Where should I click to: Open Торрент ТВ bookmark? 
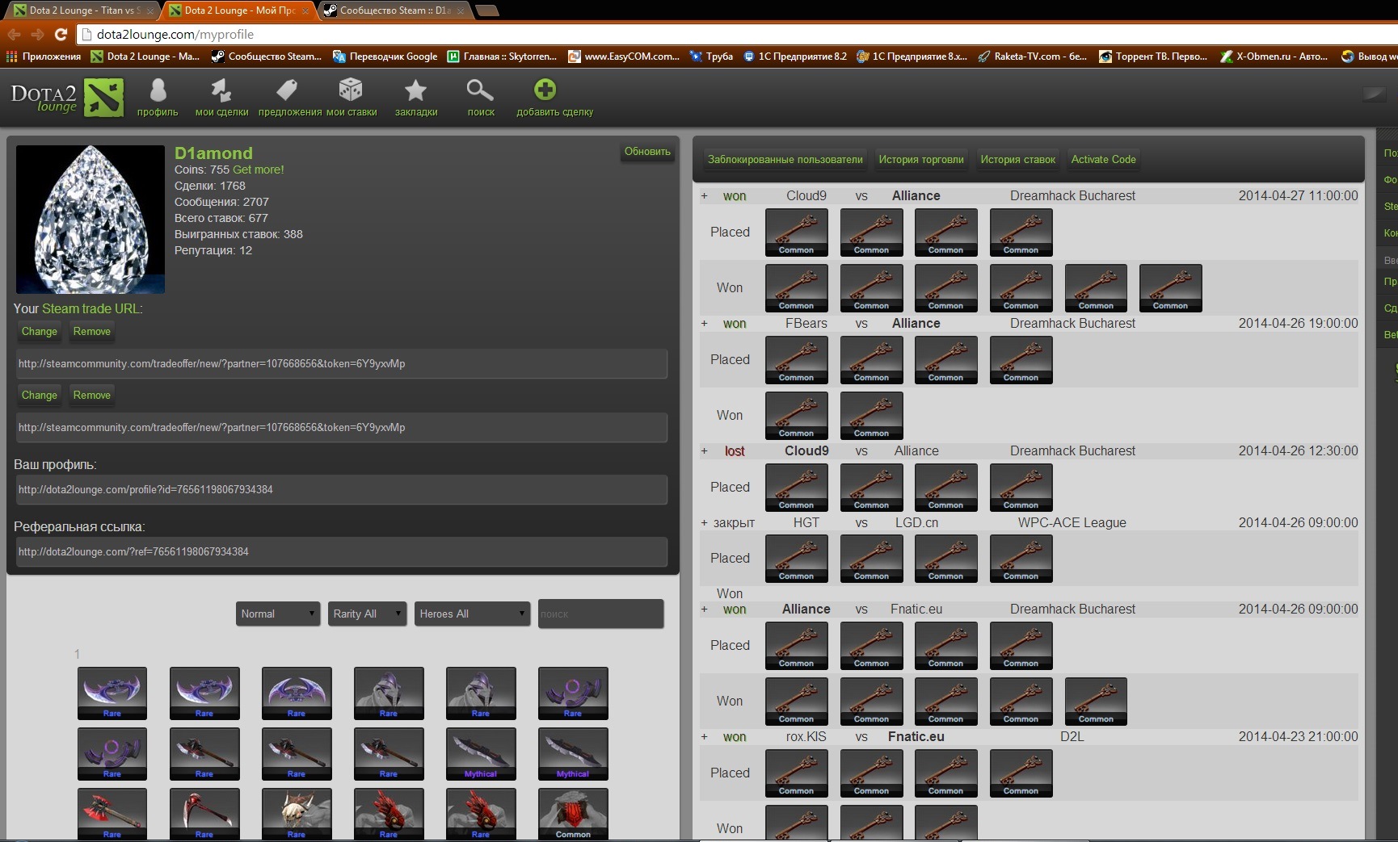pos(1153,57)
